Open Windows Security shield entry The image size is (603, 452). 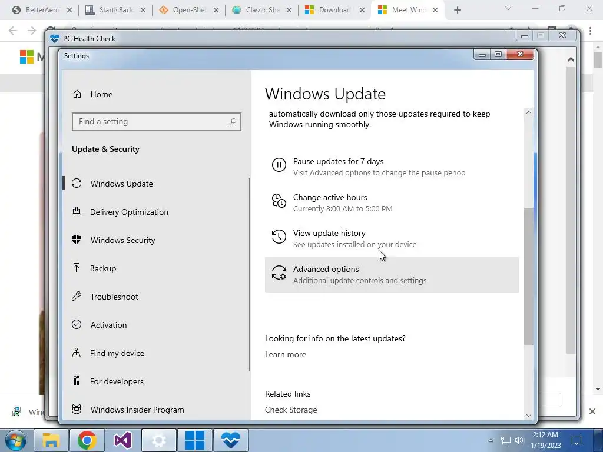click(122, 240)
